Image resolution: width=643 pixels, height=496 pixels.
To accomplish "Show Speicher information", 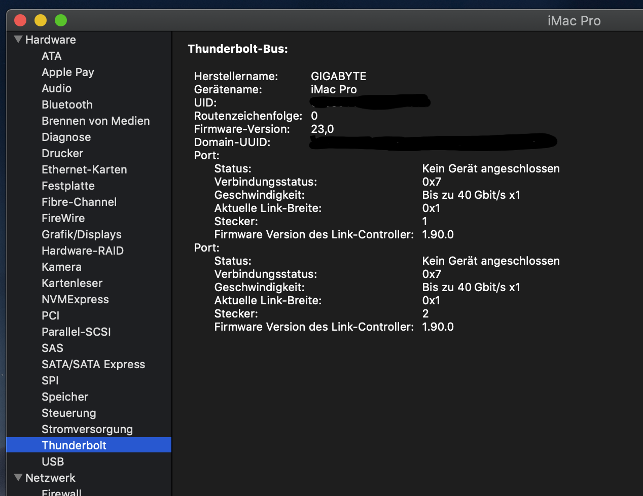I will pyautogui.click(x=65, y=397).
